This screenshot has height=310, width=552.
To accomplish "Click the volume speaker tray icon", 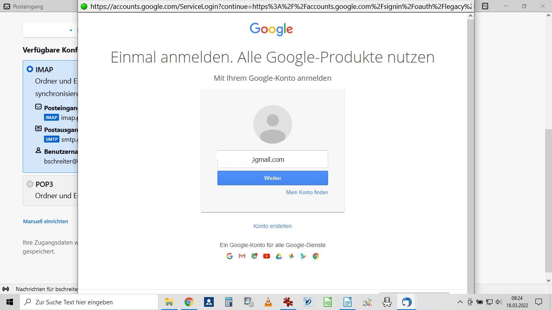I will pyautogui.click(x=499, y=302).
